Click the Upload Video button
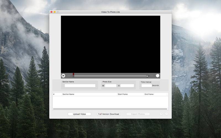This screenshot has width=221, height=138. (x=79, y=114)
